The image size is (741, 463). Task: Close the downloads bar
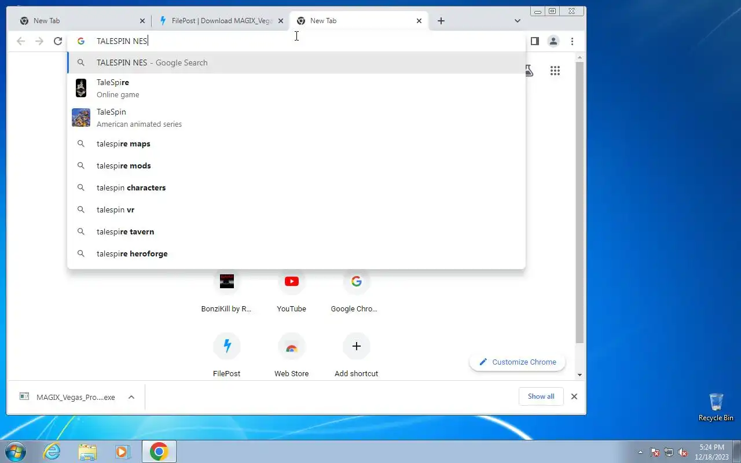tap(574, 396)
